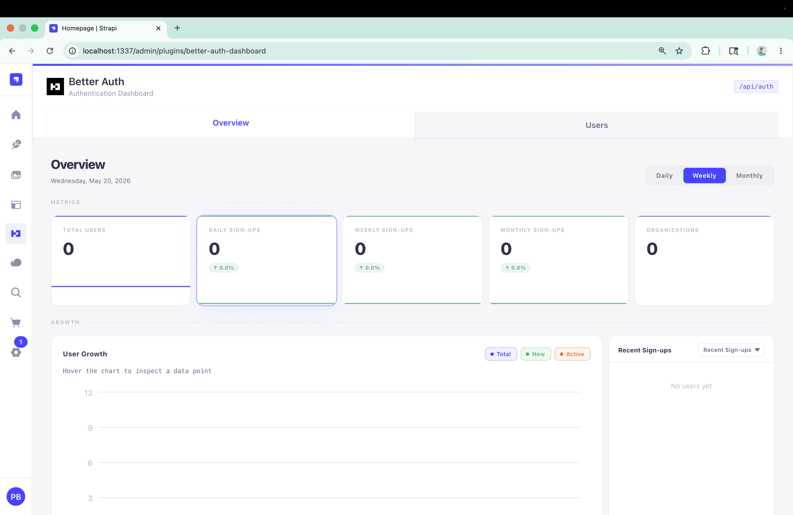Open Settings gear with notification badge
This screenshot has width=793, height=515.
pyautogui.click(x=16, y=352)
